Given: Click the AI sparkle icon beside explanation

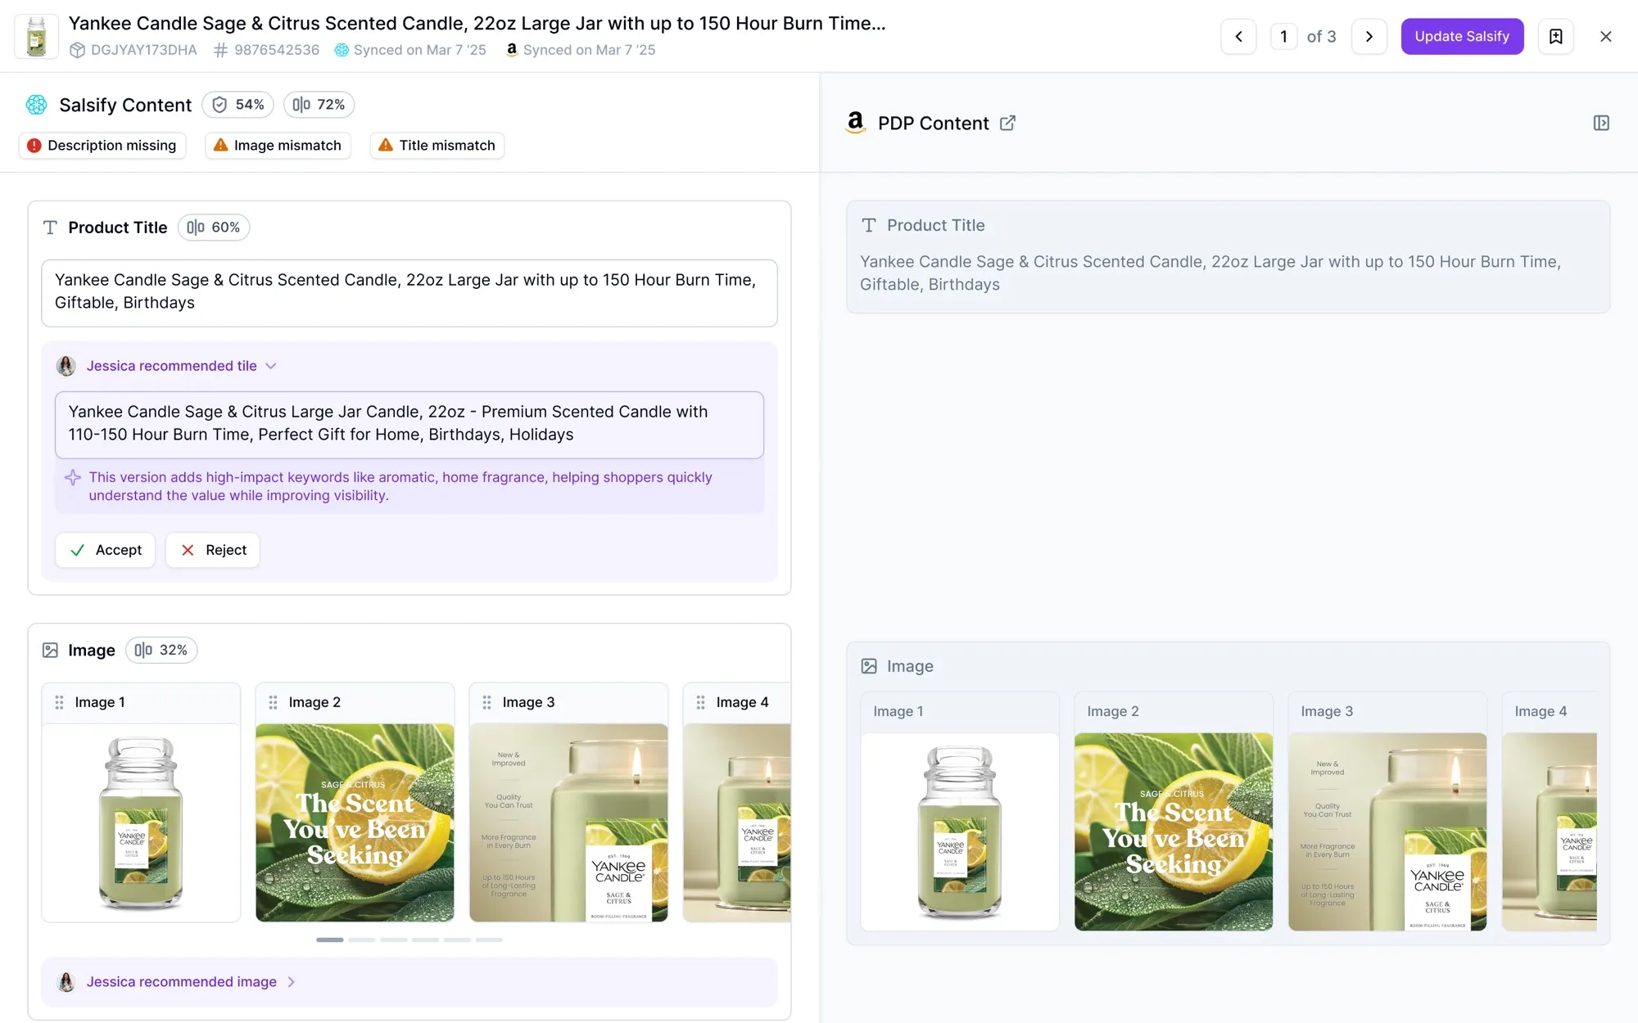Looking at the screenshot, I should point(72,477).
